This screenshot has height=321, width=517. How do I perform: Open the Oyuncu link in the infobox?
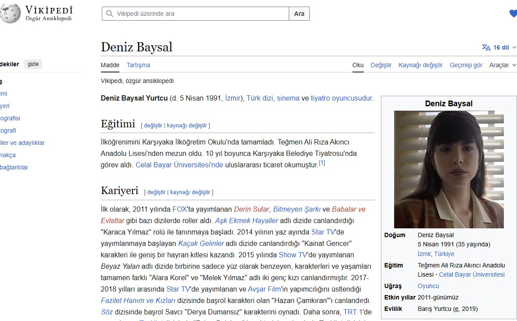[428, 286]
